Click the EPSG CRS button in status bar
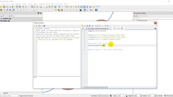Viewport: 173px width, 97px height. click(x=168, y=96)
